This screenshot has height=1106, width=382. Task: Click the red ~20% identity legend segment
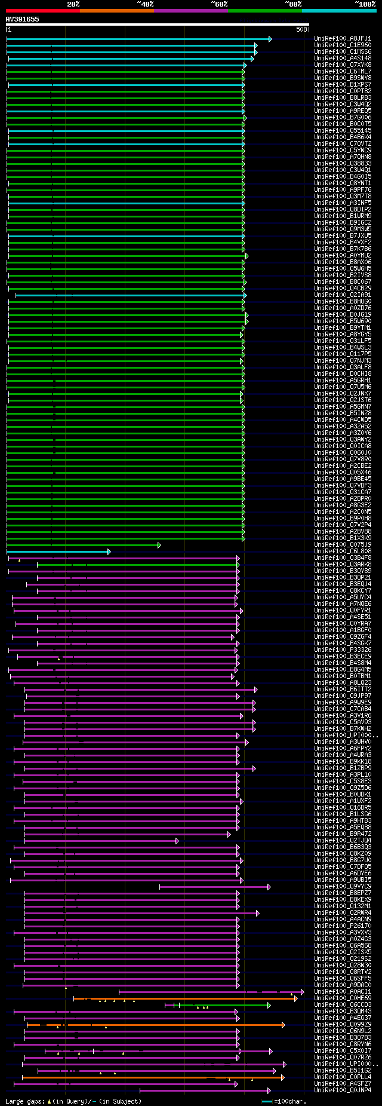click(x=42, y=11)
